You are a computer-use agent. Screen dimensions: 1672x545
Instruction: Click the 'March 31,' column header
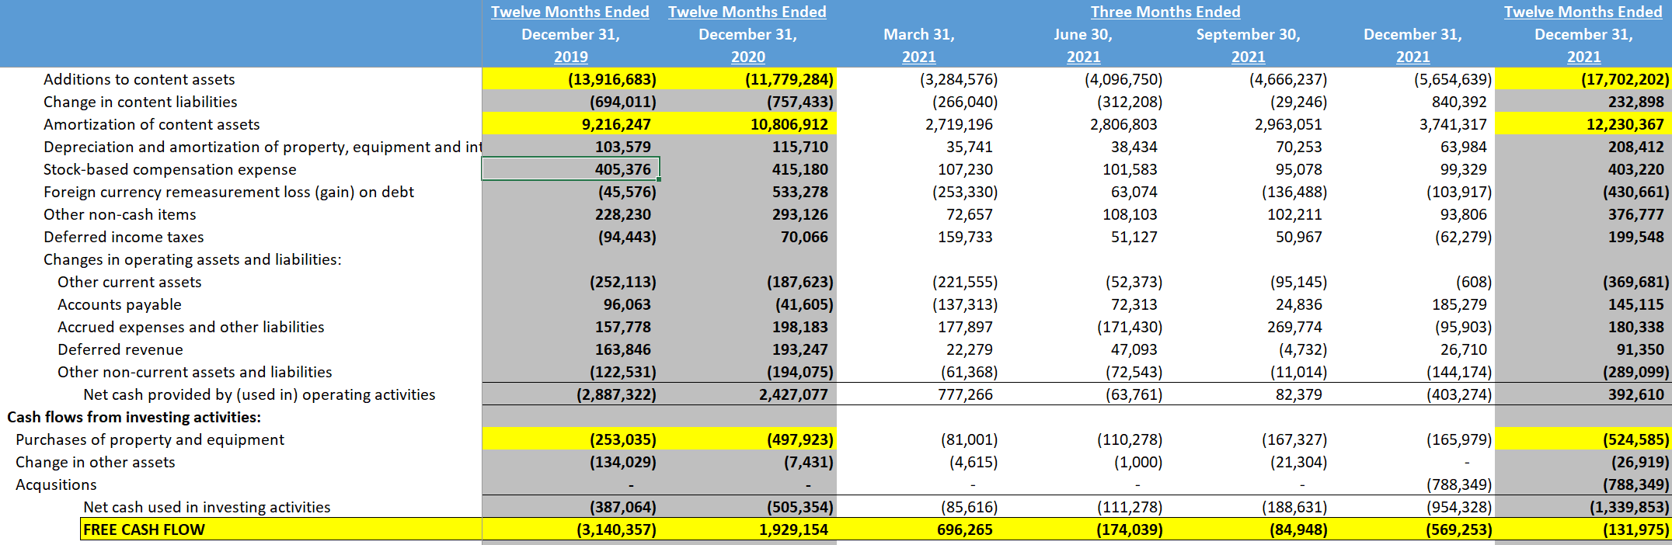click(x=919, y=34)
